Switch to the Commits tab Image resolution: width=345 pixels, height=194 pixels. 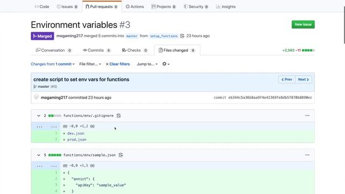coord(97,50)
